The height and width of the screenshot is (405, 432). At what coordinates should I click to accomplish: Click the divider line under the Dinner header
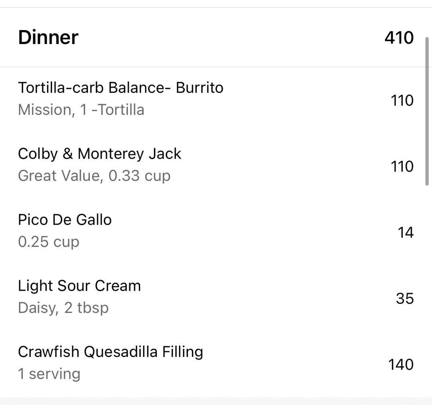216,67
